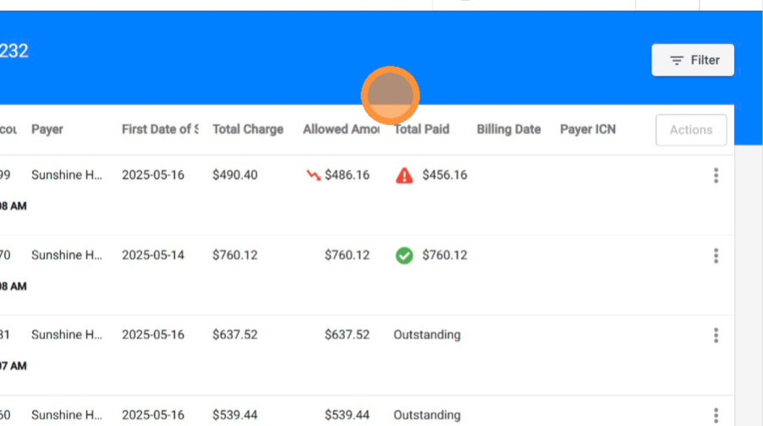Select payer Sunshine H... in 2025-05-14 row
This screenshot has width=763, height=426.
pos(67,254)
